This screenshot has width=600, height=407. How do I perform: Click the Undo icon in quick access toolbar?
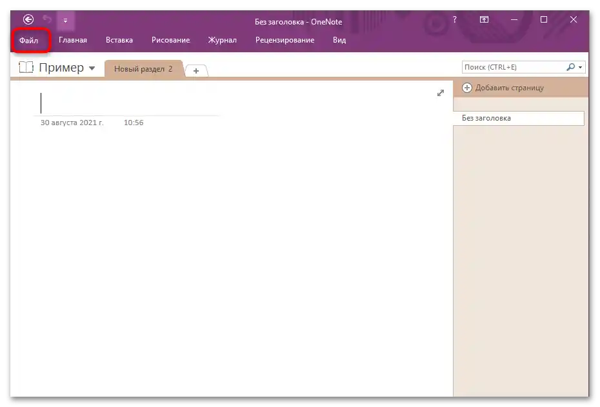47,19
